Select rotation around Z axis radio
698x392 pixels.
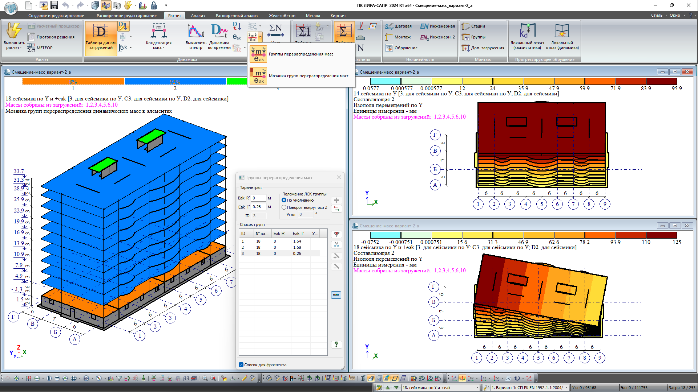(x=284, y=207)
